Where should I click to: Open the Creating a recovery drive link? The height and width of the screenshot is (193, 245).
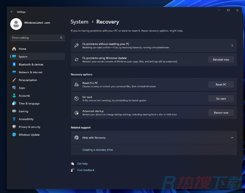click(x=97, y=150)
